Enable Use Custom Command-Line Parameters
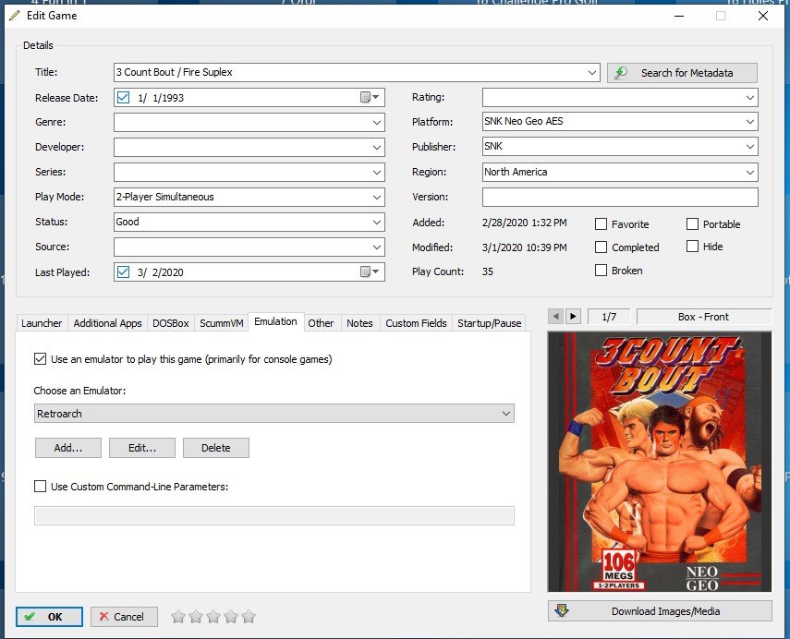790x639 pixels. point(40,487)
